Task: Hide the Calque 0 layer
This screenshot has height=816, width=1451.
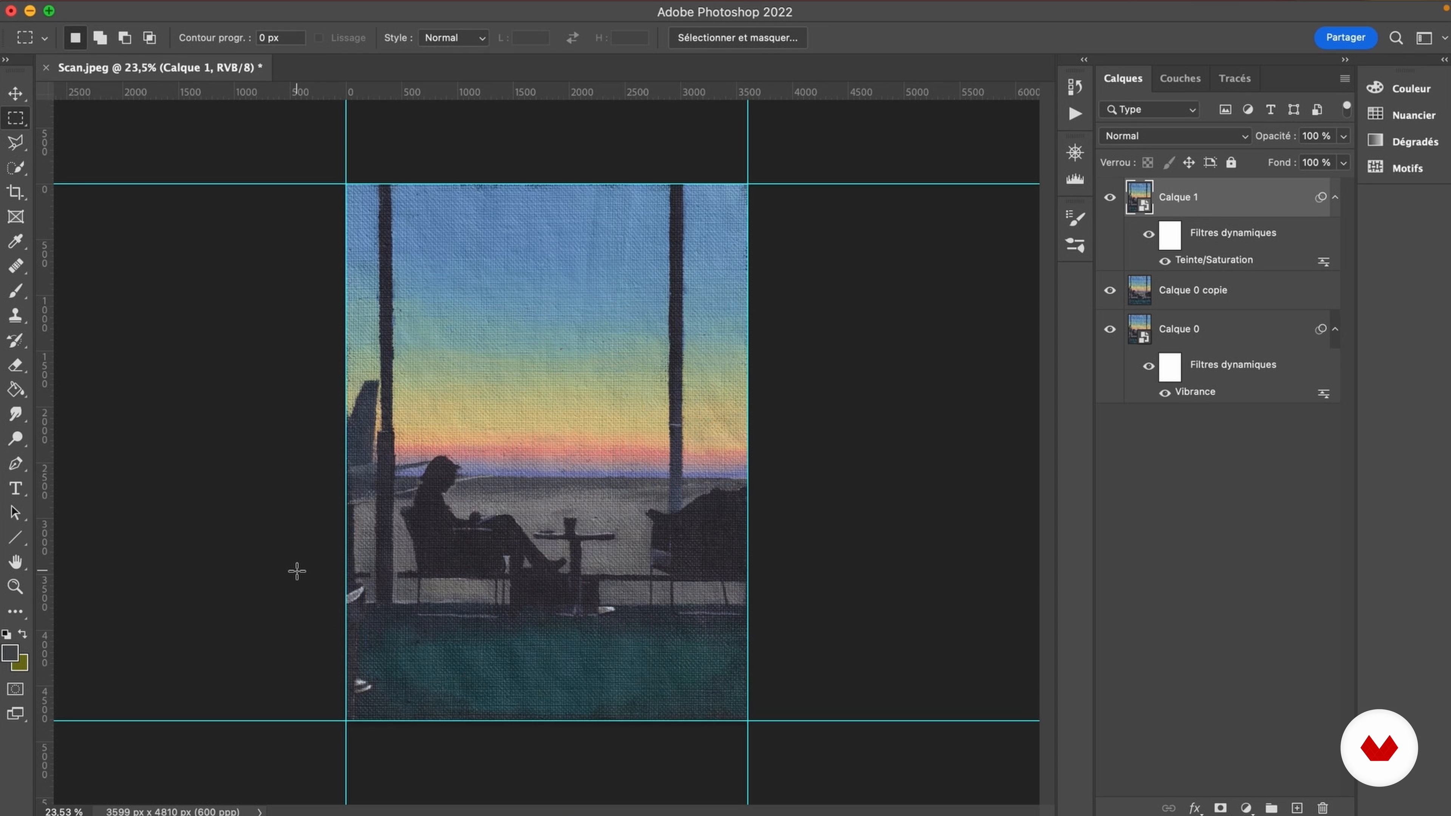Action: click(1110, 329)
